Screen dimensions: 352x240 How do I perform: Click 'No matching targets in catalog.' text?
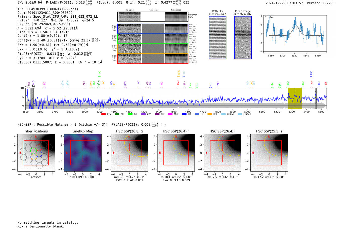coord(48,223)
